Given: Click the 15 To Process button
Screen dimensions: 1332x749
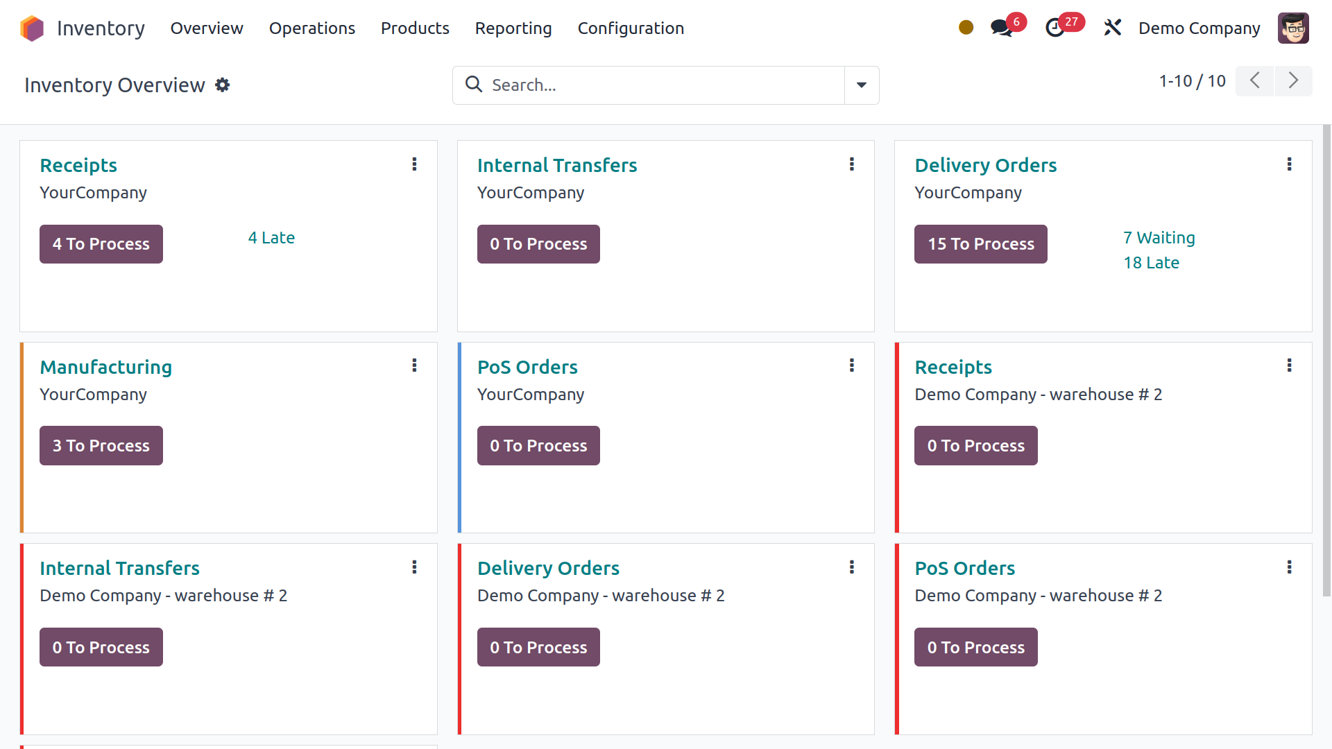Looking at the screenshot, I should coord(980,244).
